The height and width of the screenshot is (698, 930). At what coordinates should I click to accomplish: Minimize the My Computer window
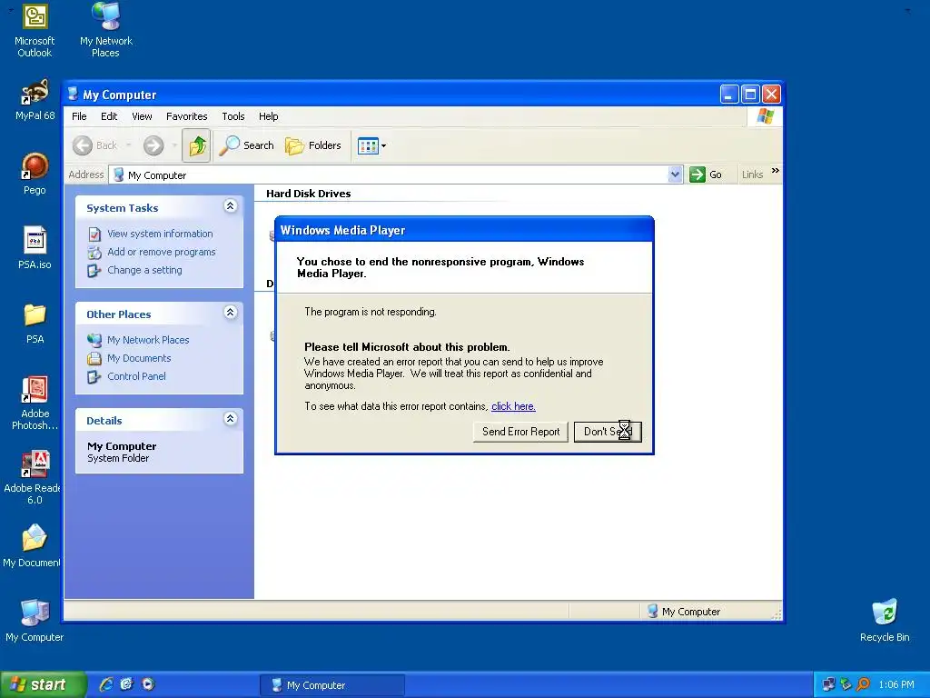click(x=729, y=95)
